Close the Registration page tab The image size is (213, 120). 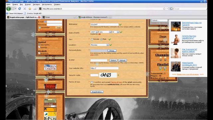tap(39, 17)
